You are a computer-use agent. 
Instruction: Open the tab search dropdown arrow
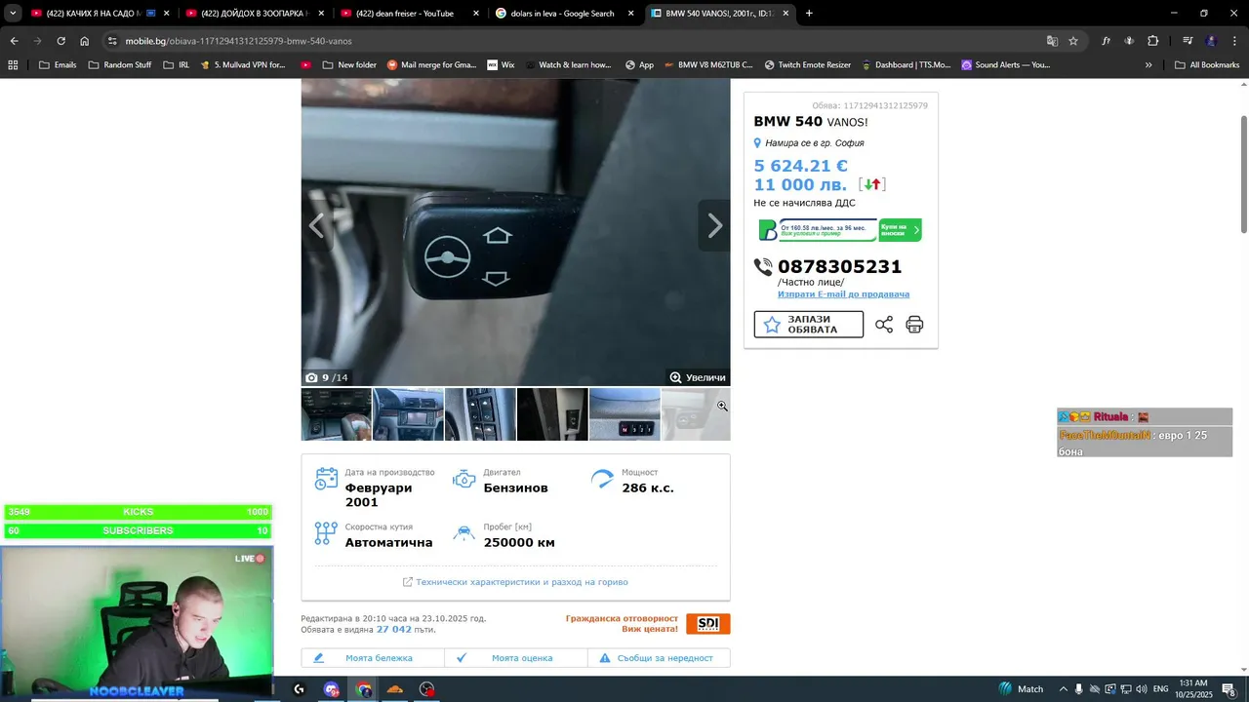click(x=13, y=14)
